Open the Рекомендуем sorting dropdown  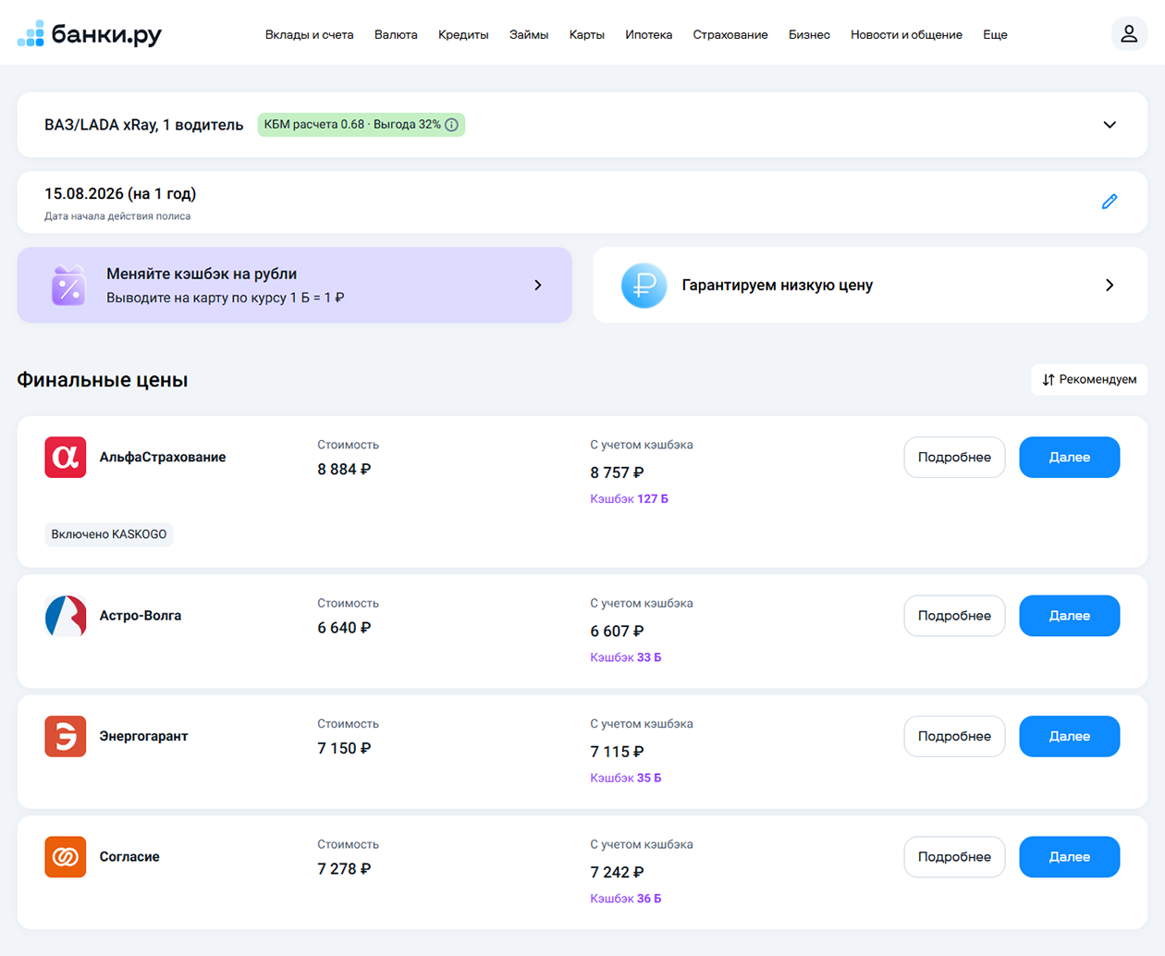[1089, 380]
